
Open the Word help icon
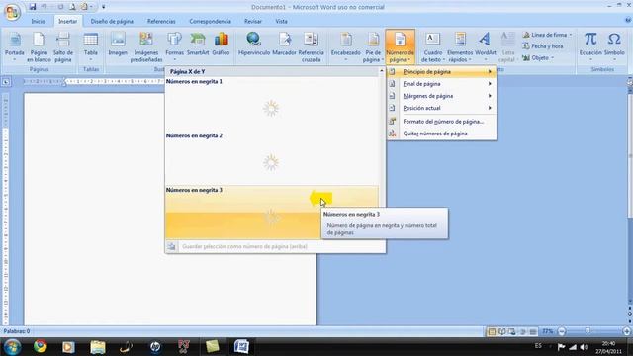(628, 20)
